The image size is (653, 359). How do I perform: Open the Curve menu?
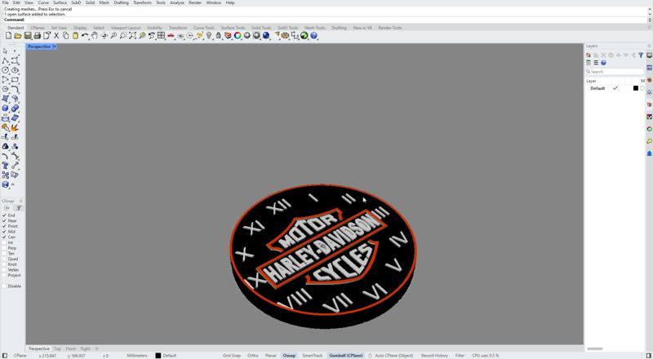click(x=43, y=2)
